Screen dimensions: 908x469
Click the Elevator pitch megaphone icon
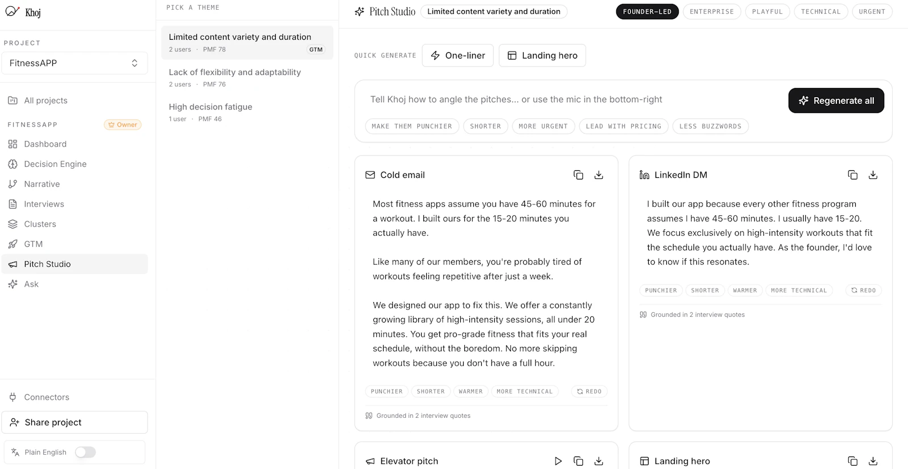click(370, 461)
